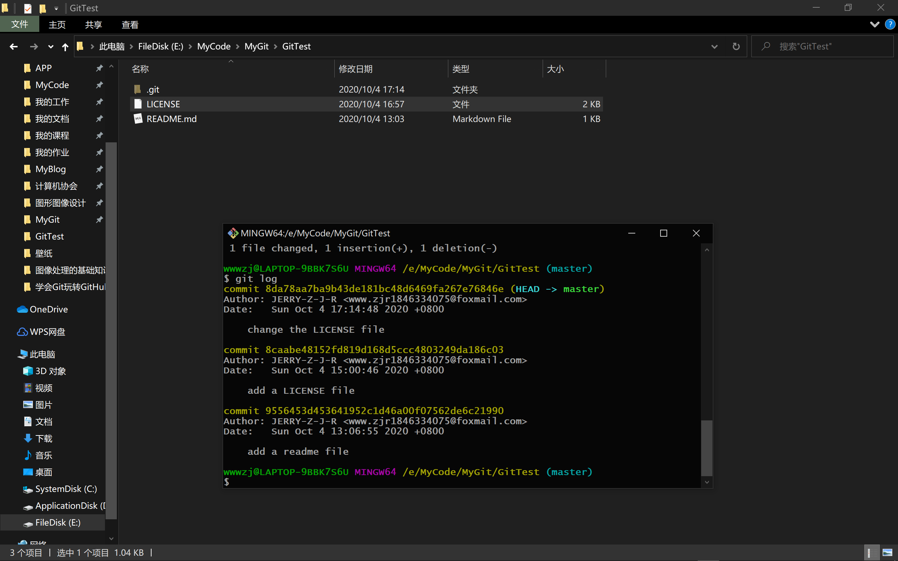This screenshot has width=898, height=561.
Task: Select 此电脑 computer icon
Action: point(22,354)
